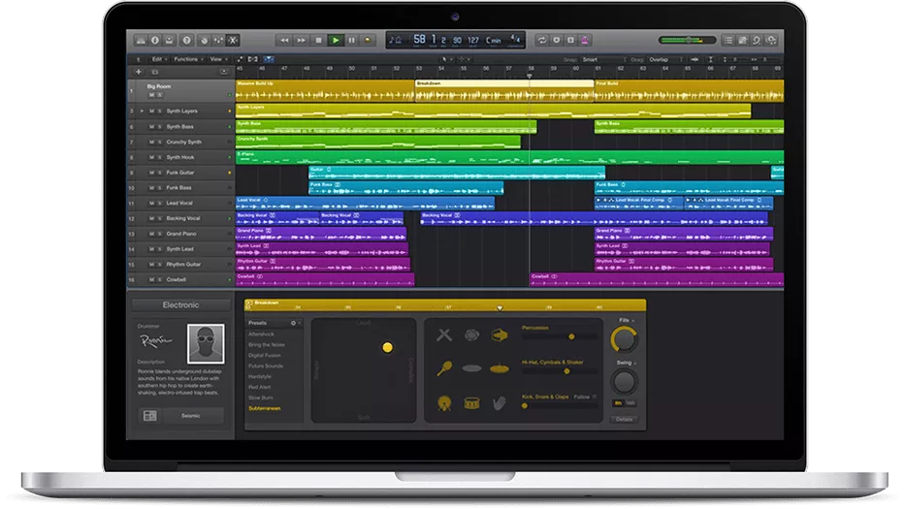Open the pointer tool menu
The width and height of the screenshot is (905, 509).
445,59
